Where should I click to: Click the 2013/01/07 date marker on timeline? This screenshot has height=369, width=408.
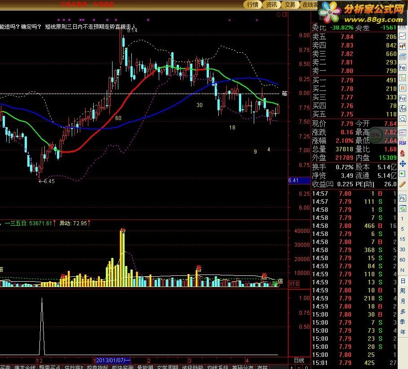113,360
